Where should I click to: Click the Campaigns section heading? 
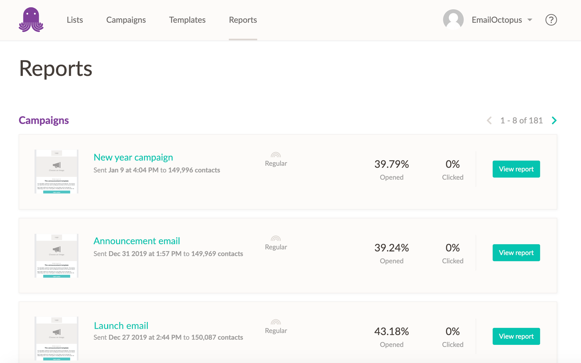pyautogui.click(x=44, y=120)
